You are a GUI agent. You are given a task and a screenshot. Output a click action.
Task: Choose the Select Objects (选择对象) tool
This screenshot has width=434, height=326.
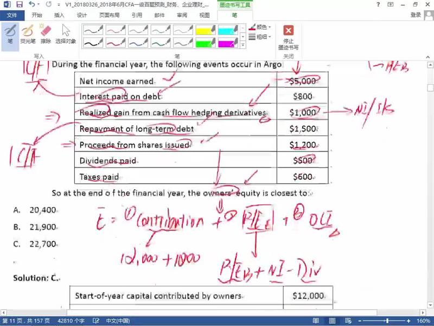pos(66,35)
